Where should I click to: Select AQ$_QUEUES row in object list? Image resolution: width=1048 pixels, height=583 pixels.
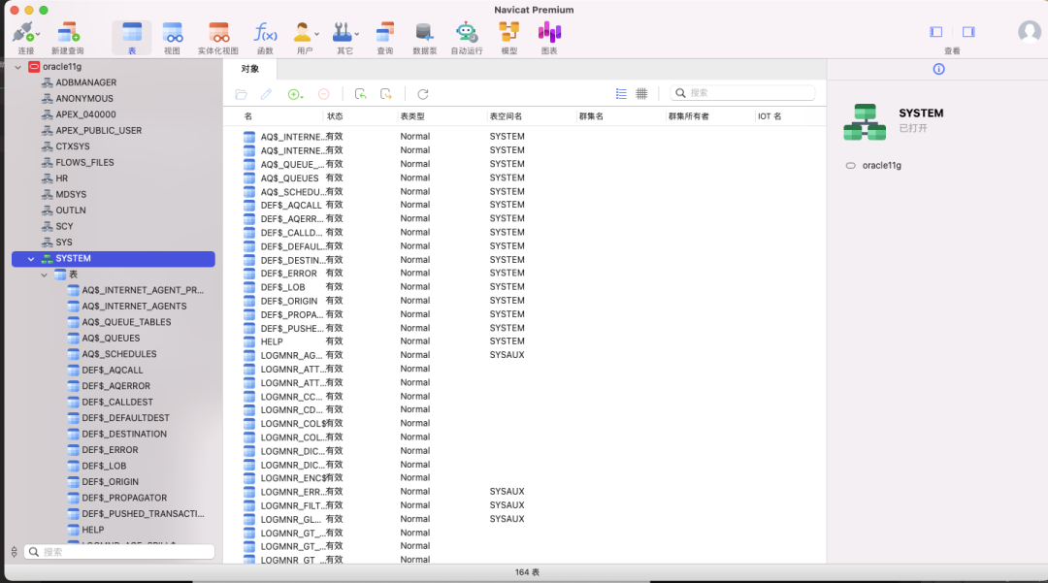click(525, 178)
